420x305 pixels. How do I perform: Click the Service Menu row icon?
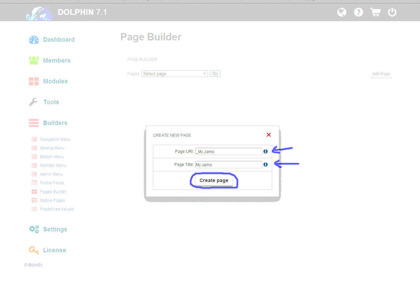[34, 148]
